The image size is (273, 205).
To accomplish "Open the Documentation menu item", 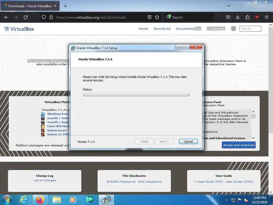I will [x=188, y=29].
